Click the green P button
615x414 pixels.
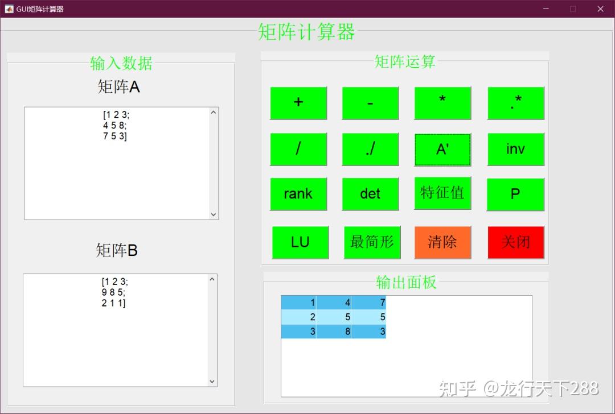click(x=515, y=194)
